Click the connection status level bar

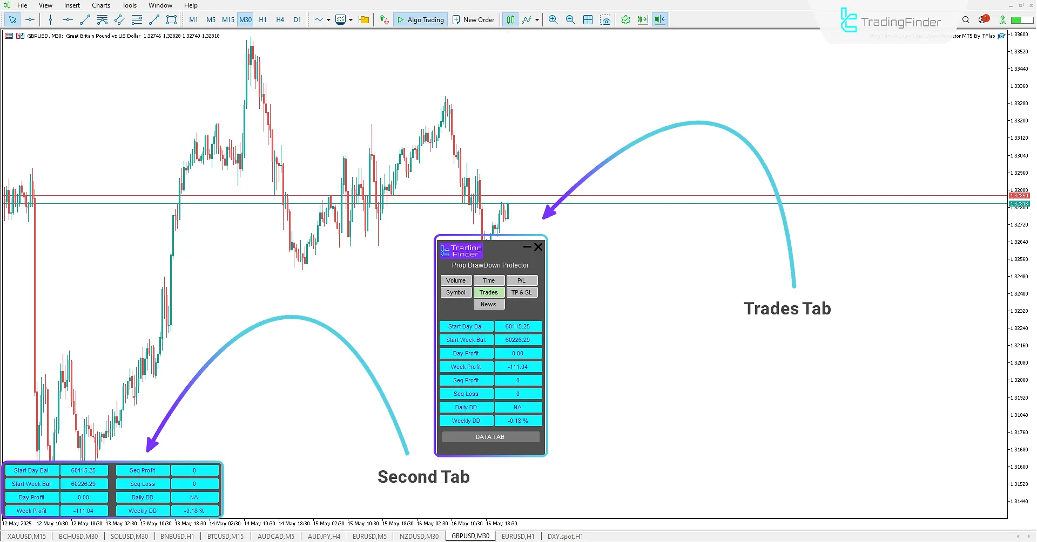pos(1022,20)
